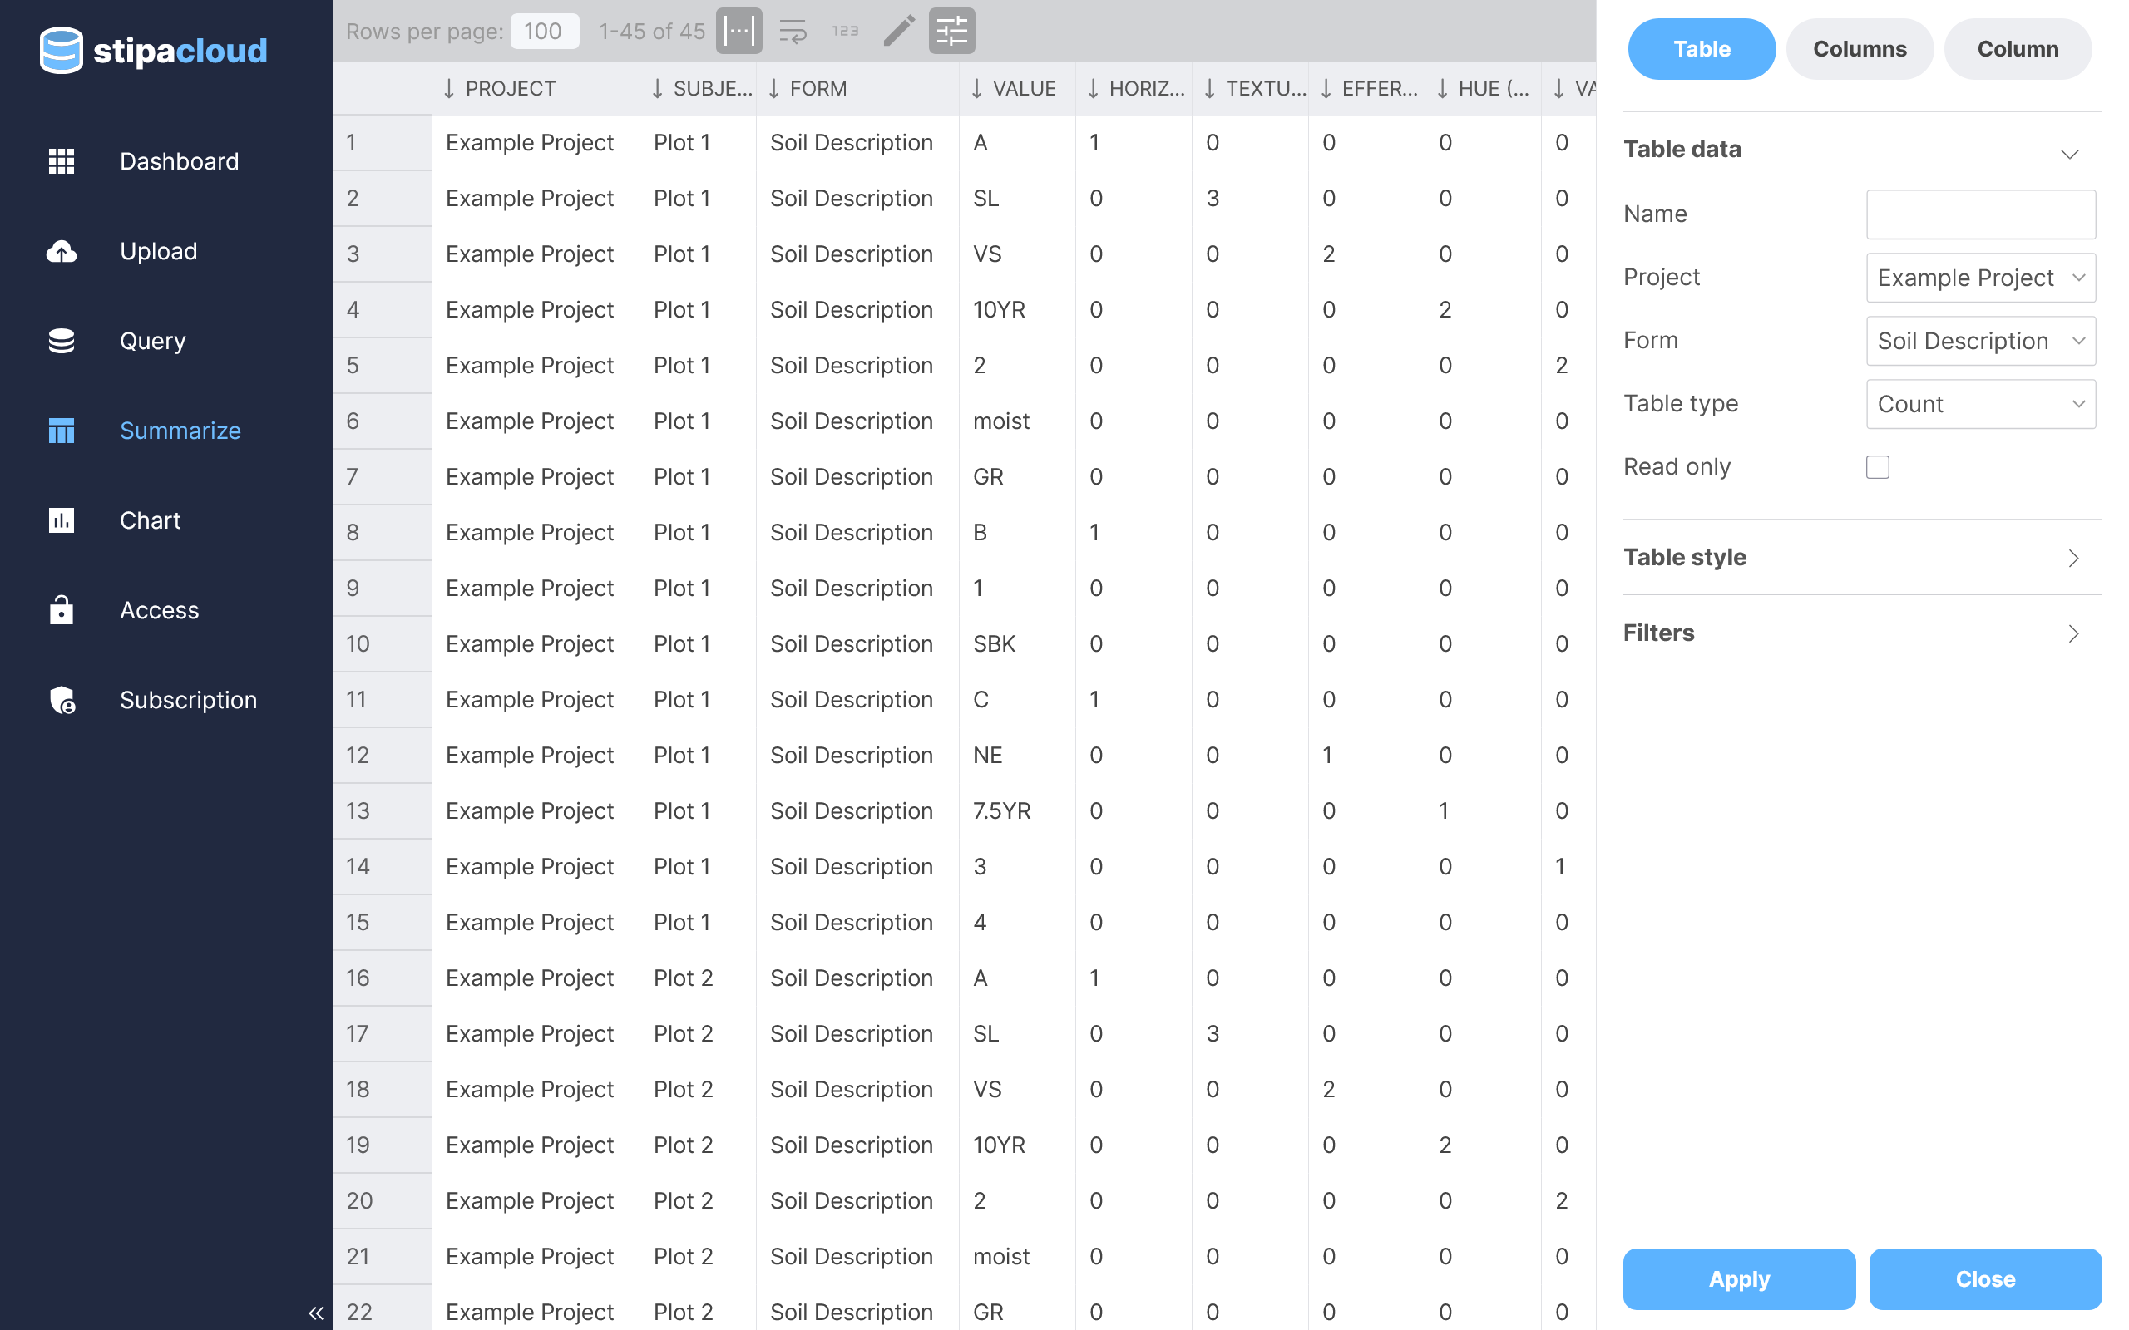The height and width of the screenshot is (1330, 2129).
Task: Enable the Read only checkbox
Action: tap(1877, 467)
